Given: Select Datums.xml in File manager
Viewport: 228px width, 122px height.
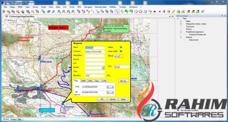Looking at the screenshot, I should [x=194, y=40].
